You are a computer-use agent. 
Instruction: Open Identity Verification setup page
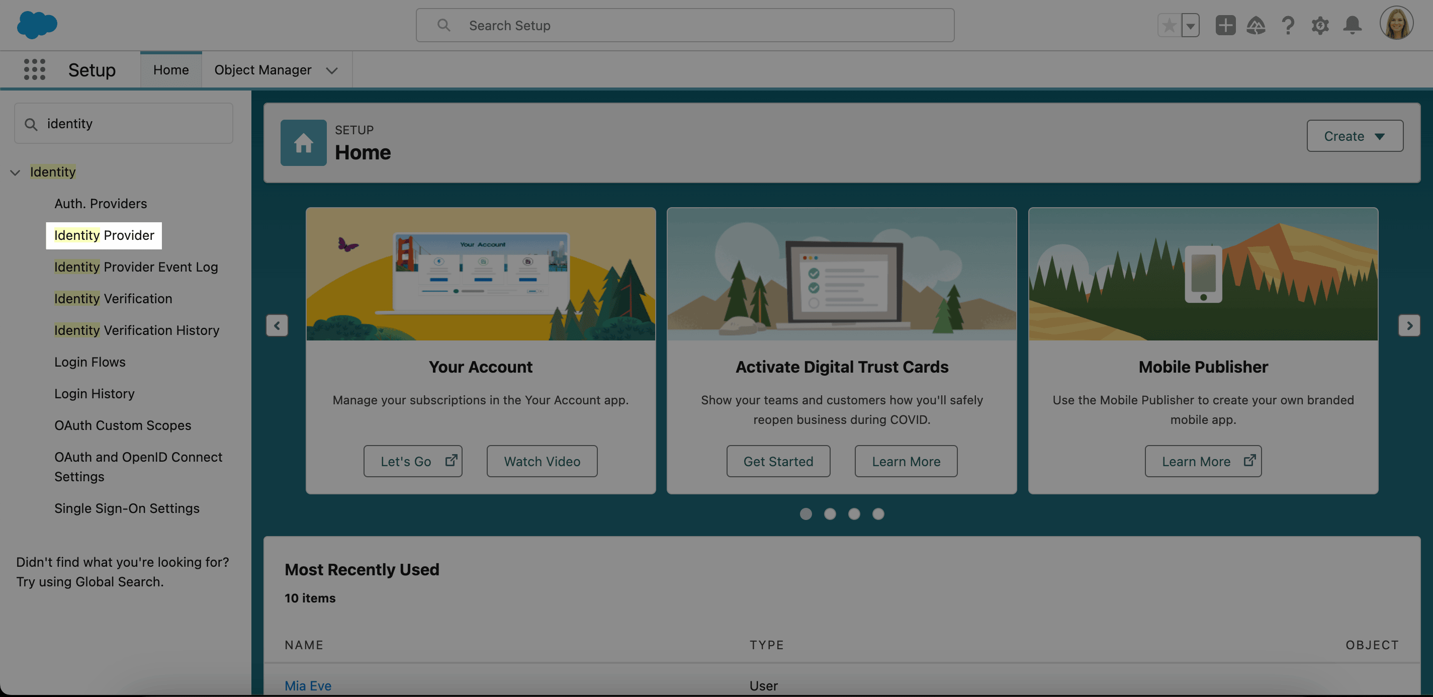tap(113, 299)
